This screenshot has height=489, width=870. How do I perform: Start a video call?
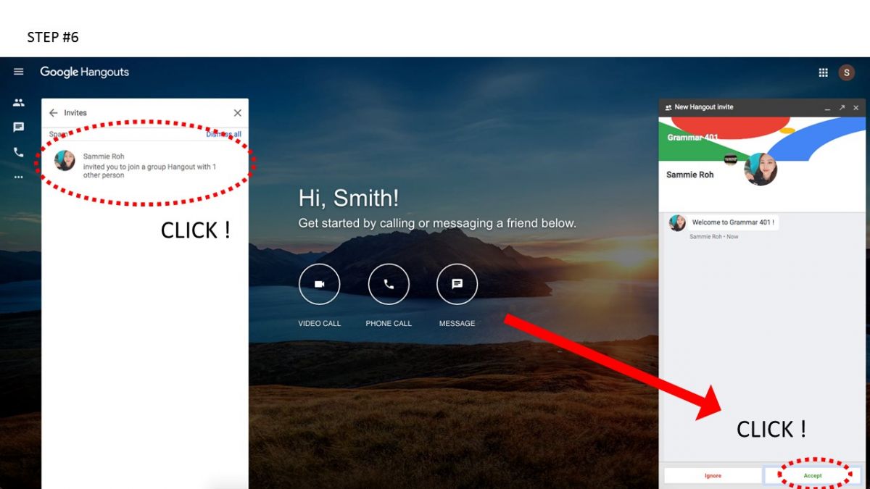[319, 285]
